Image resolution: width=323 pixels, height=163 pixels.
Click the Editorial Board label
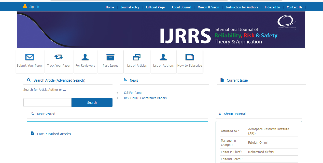(232, 159)
